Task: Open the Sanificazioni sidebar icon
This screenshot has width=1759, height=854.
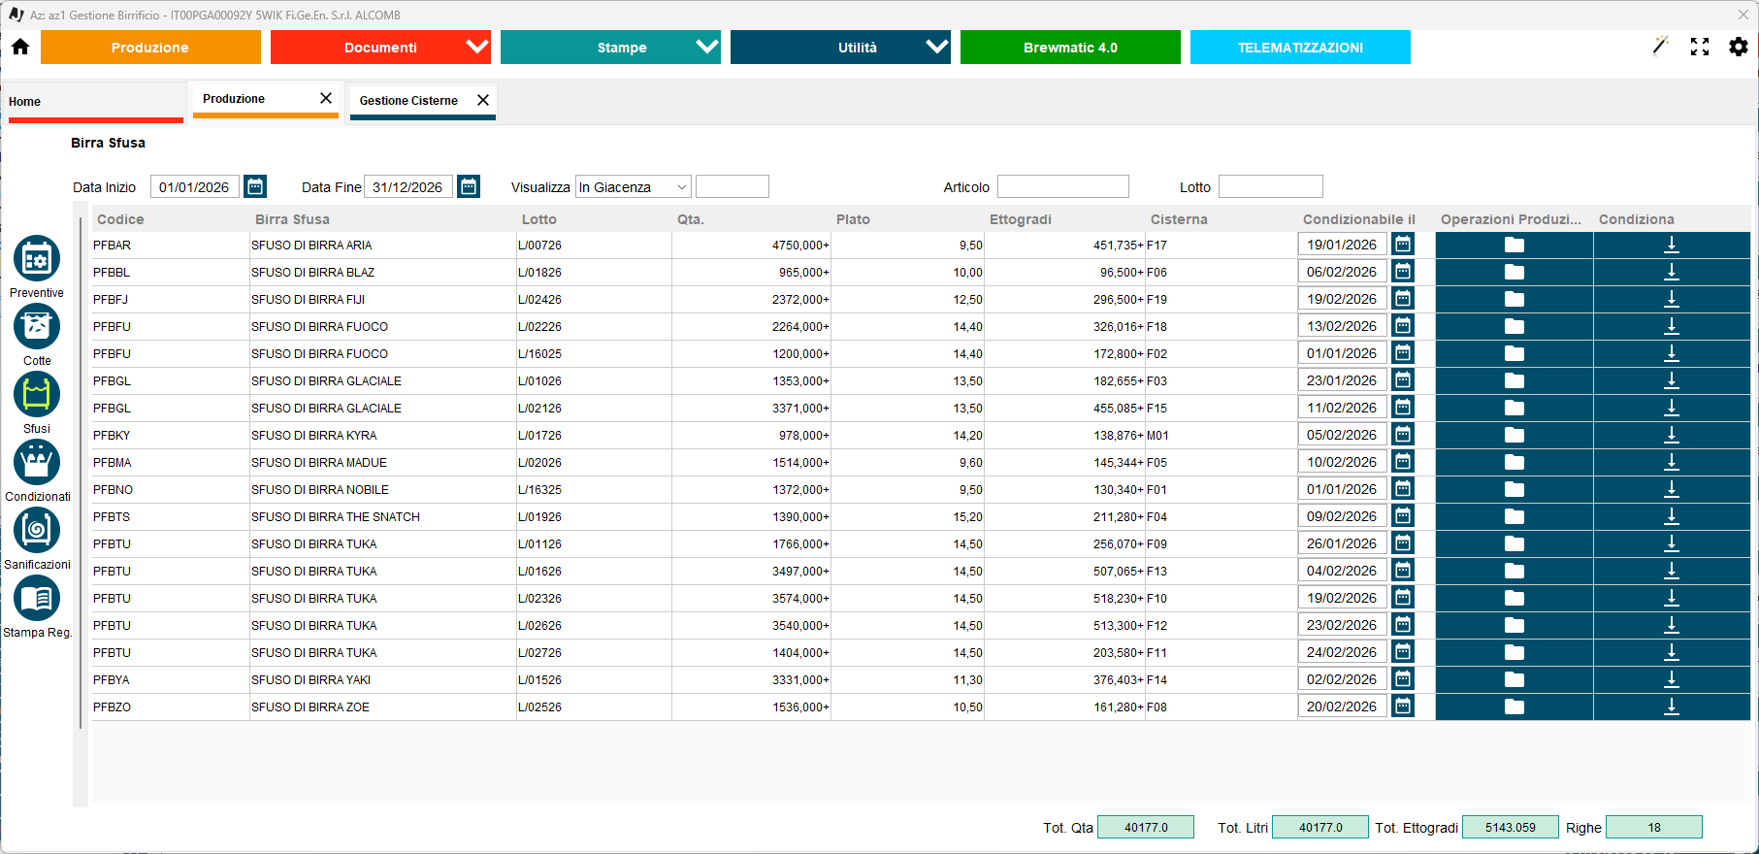Action: click(x=37, y=531)
